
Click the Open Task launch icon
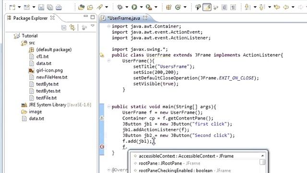coord(100,7)
